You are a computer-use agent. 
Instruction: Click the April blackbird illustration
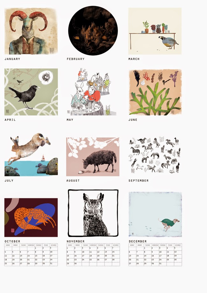(x=31, y=92)
